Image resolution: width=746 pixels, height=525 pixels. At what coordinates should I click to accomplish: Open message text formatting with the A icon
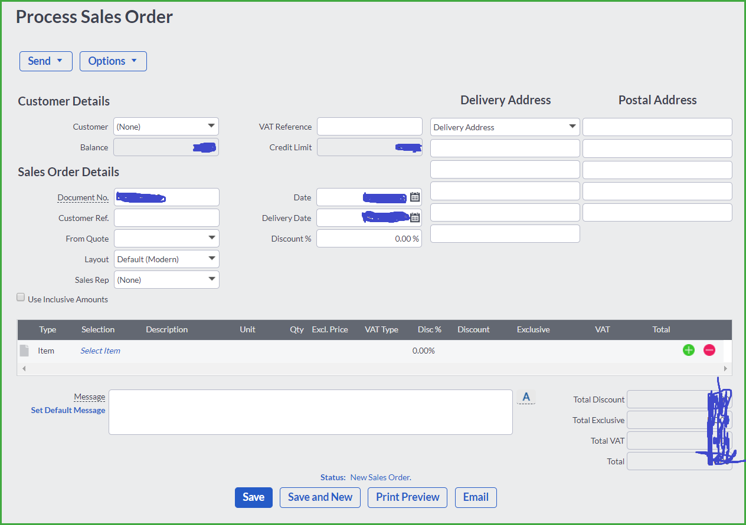click(526, 397)
